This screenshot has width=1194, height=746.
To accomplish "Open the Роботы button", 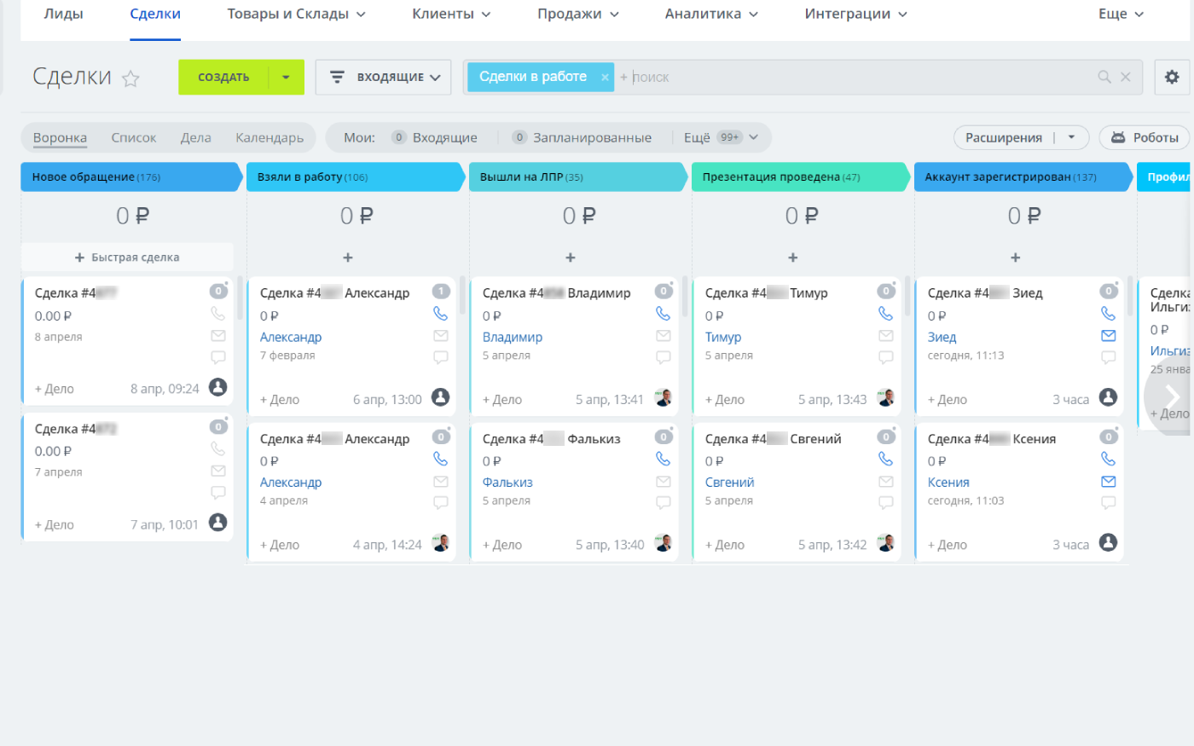I will pos(1145,137).
